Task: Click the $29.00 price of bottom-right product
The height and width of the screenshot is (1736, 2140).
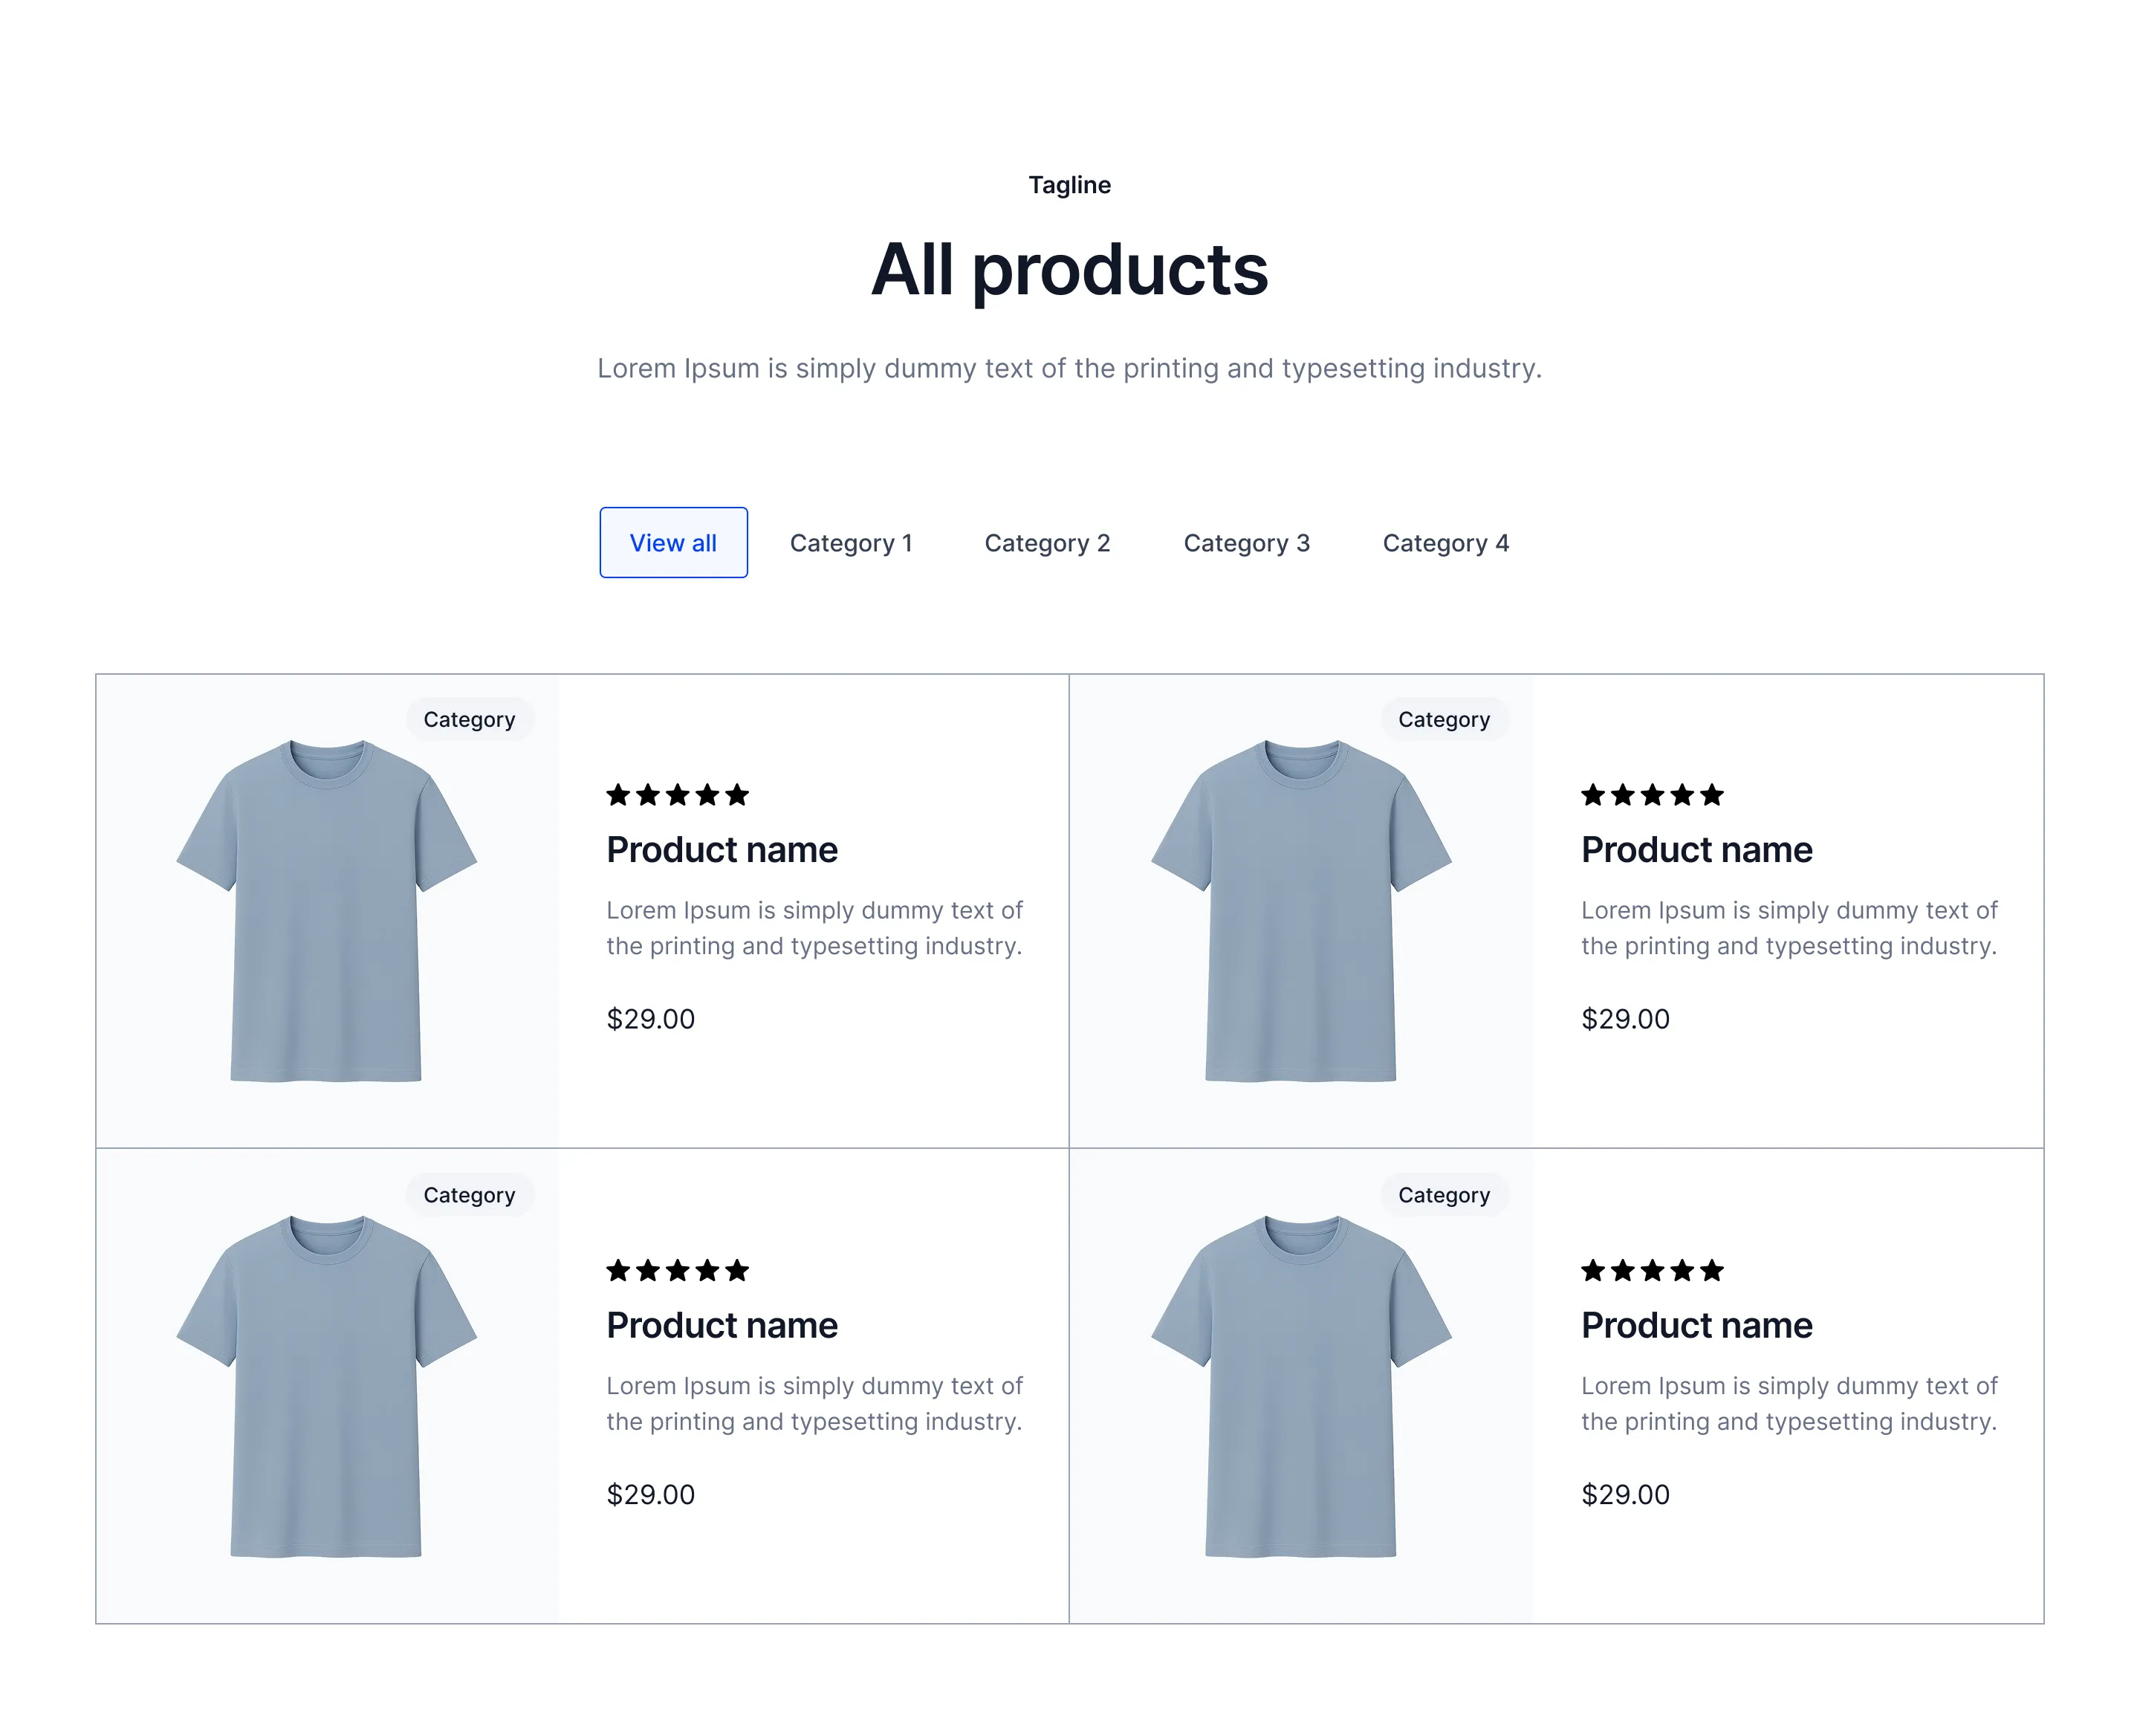Action: (1625, 1494)
